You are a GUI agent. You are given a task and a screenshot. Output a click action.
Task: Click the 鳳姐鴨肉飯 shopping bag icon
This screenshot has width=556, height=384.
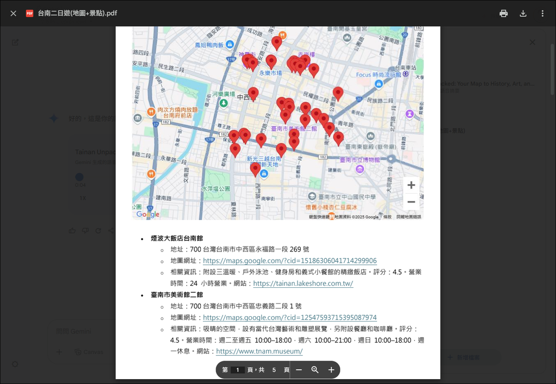point(230,45)
